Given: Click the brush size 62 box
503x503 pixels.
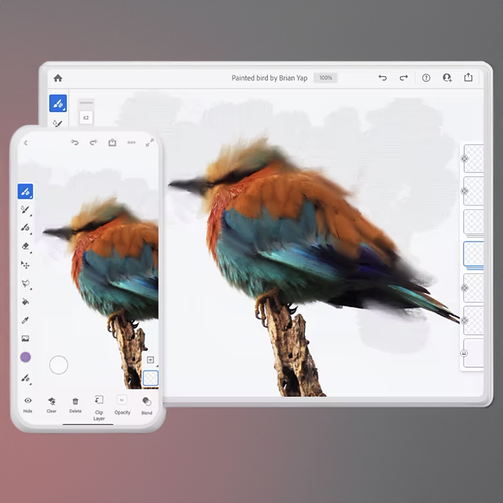Looking at the screenshot, I should (x=86, y=118).
